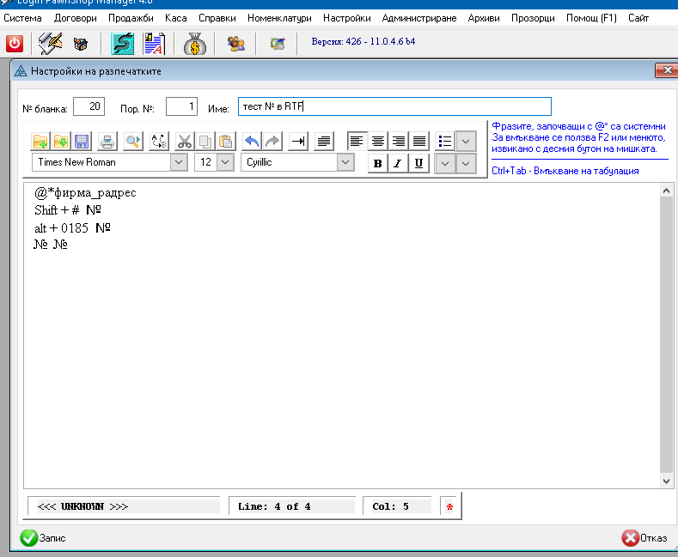Toggle Bold formatting

coord(378,163)
